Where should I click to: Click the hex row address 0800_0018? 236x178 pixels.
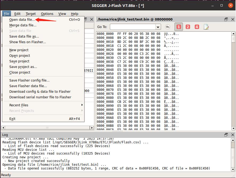pyautogui.click(x=105, y=46)
